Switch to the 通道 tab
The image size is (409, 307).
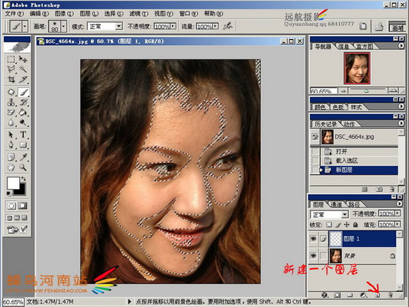coord(336,204)
